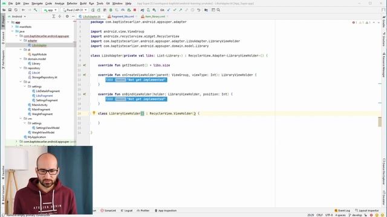Click the develop Git branch widget

tap(355, 215)
